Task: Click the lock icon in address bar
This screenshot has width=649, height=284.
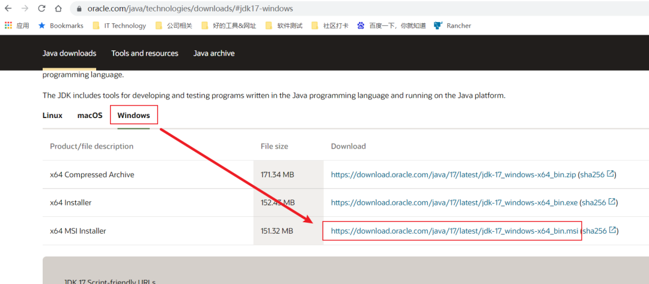Action: click(x=79, y=8)
